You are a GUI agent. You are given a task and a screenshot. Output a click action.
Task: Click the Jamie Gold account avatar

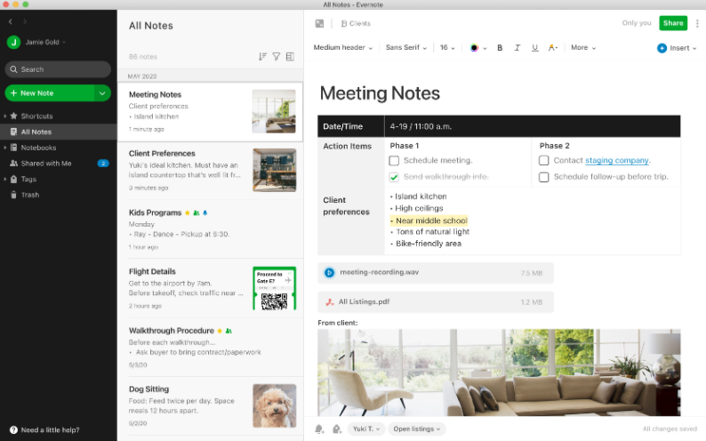pyautogui.click(x=13, y=43)
